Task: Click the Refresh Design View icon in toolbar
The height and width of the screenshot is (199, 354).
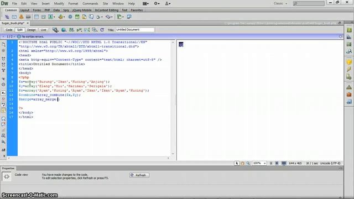Action: (102, 30)
